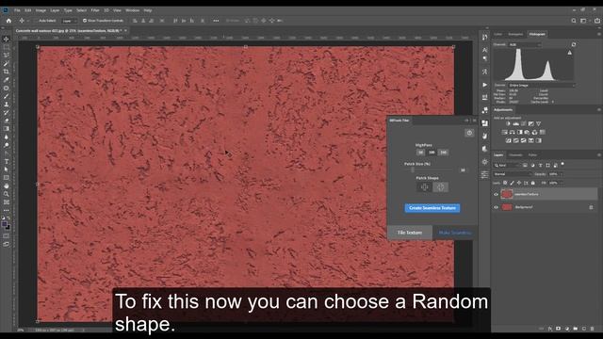Toggle Show Transform Controls checkbox

(x=85, y=21)
